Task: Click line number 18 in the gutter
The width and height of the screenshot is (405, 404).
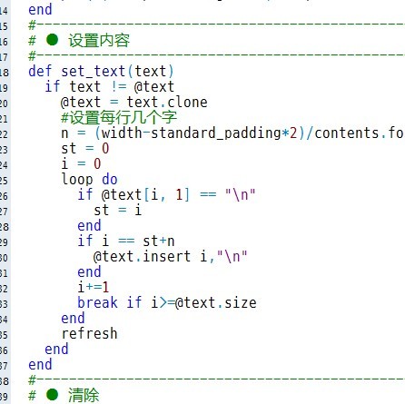Action: [x=5, y=73]
